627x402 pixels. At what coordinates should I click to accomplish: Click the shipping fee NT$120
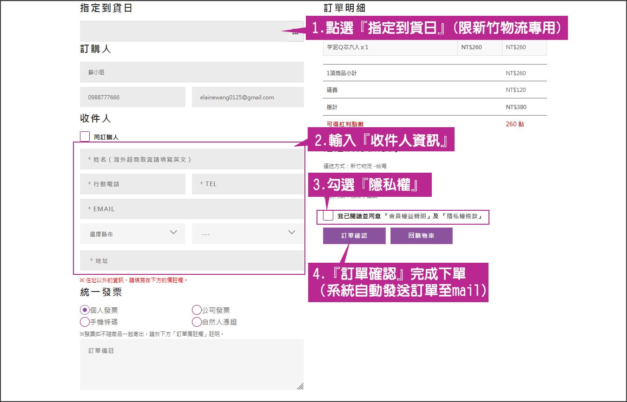(x=516, y=90)
